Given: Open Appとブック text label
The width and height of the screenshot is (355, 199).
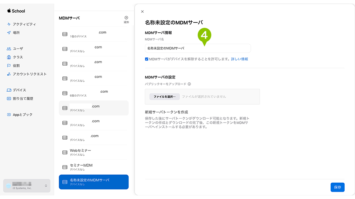Looking at the screenshot, I should click(23, 115).
